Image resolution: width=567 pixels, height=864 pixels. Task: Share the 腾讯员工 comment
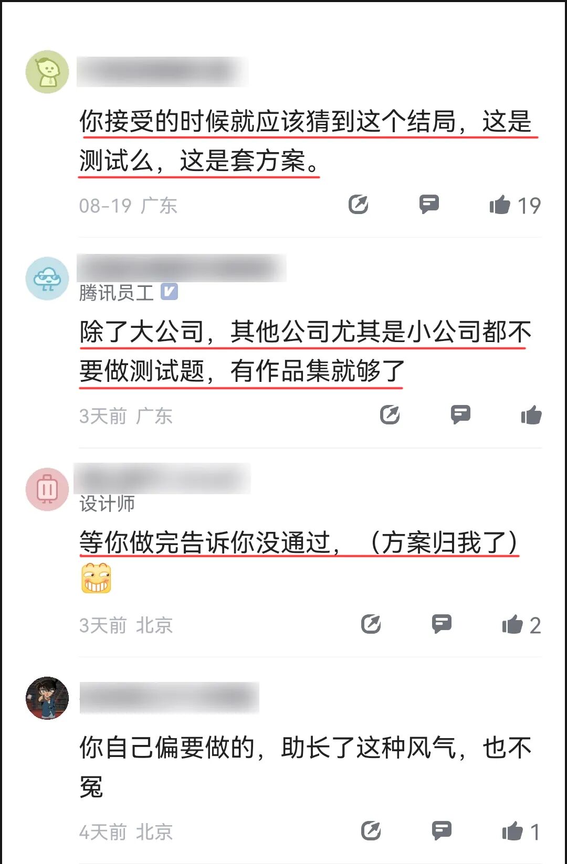point(390,414)
